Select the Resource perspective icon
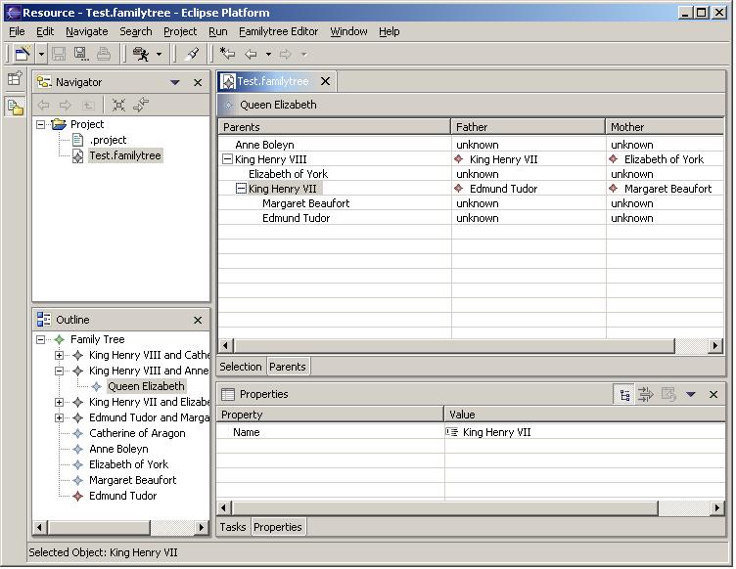 pyautogui.click(x=15, y=107)
